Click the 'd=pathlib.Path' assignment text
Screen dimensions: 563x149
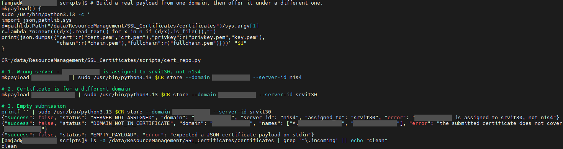click(x=23, y=26)
